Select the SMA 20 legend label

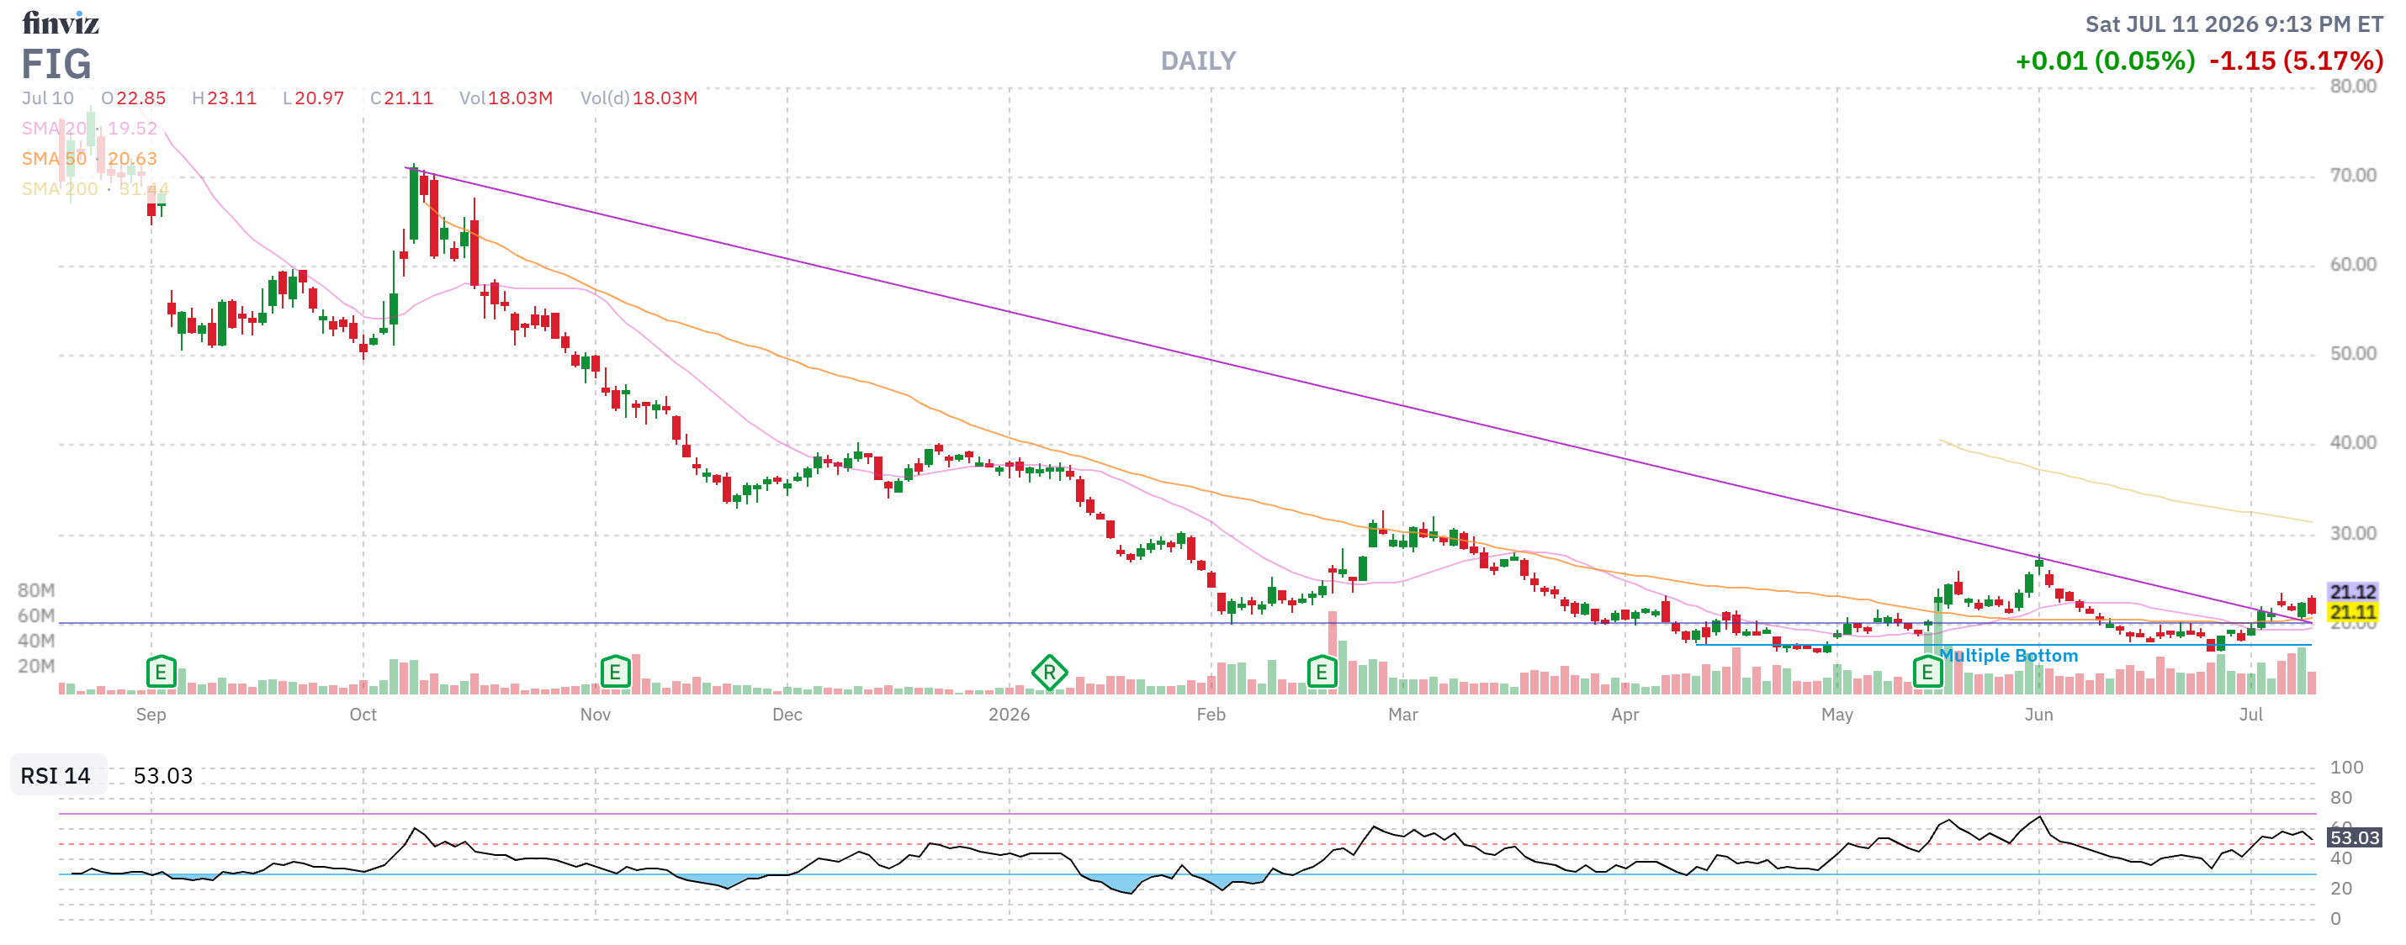[54, 128]
